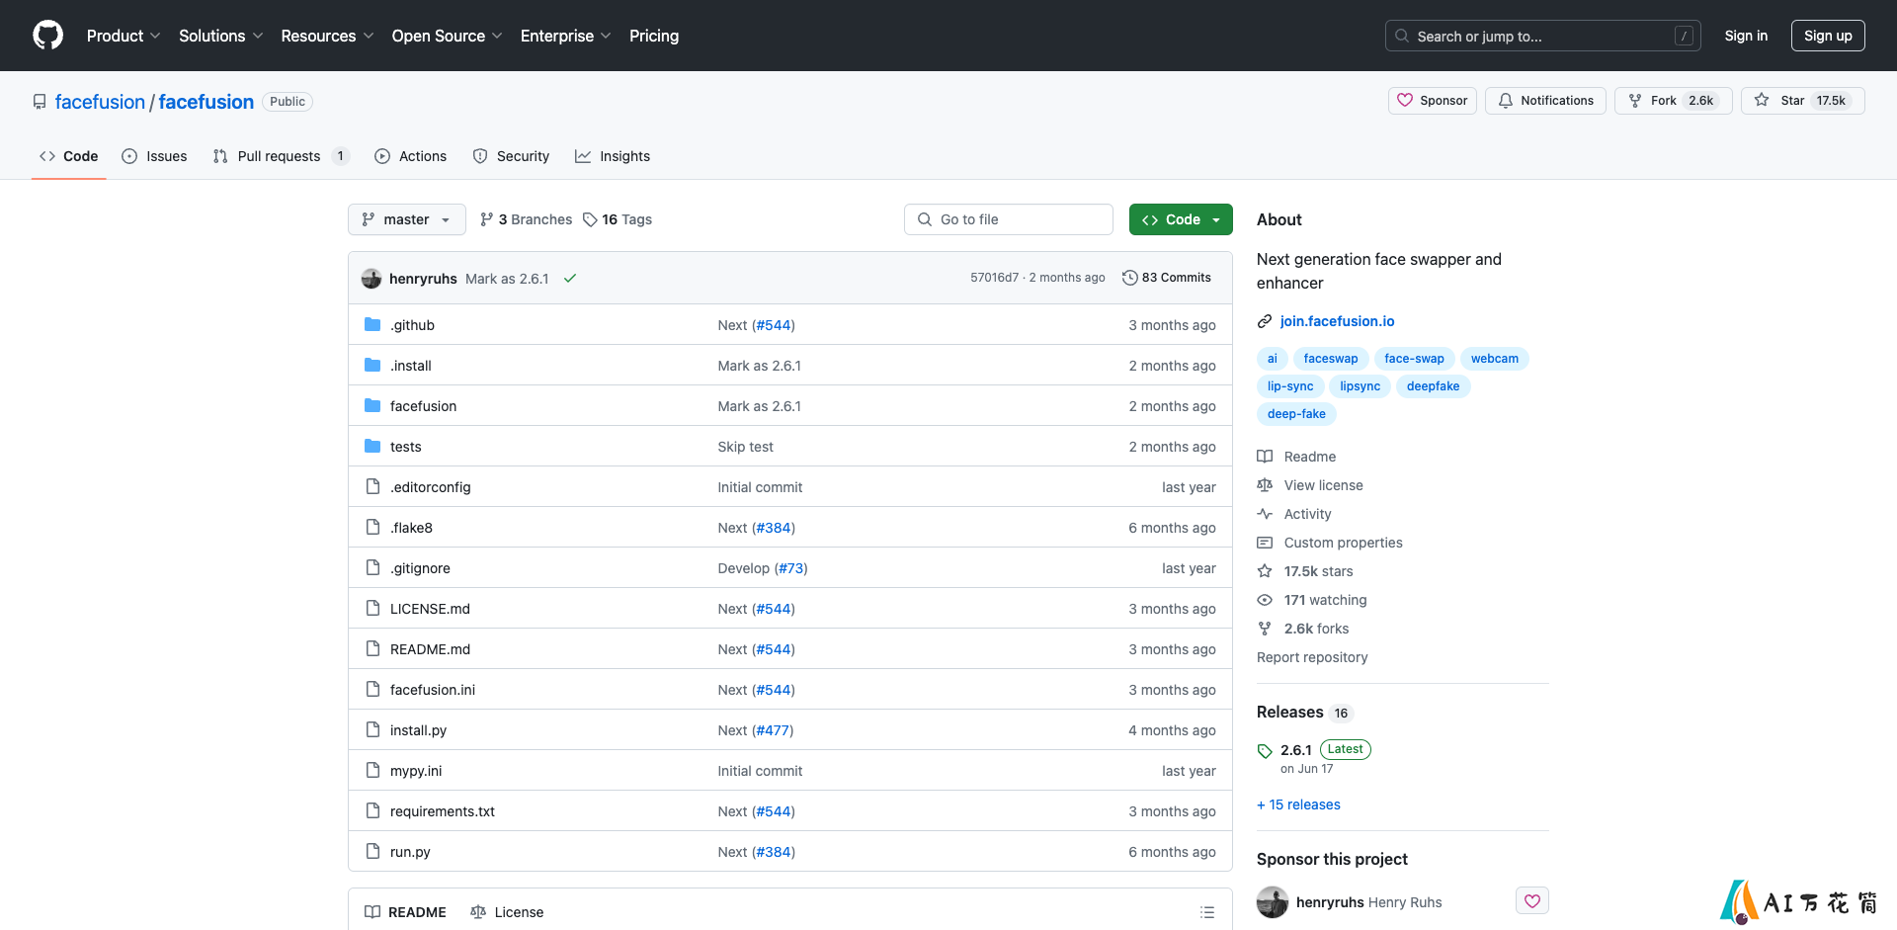The image size is (1897, 930).
Task: View the 16 Tags list
Action: 618,219
